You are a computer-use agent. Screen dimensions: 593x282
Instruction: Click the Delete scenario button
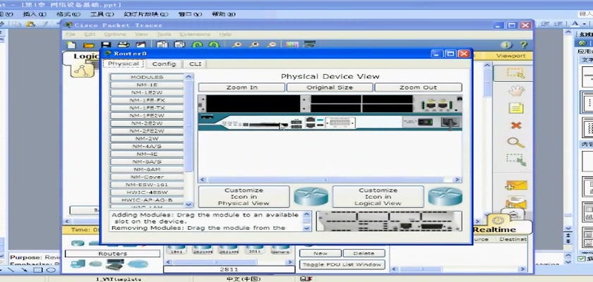364,253
